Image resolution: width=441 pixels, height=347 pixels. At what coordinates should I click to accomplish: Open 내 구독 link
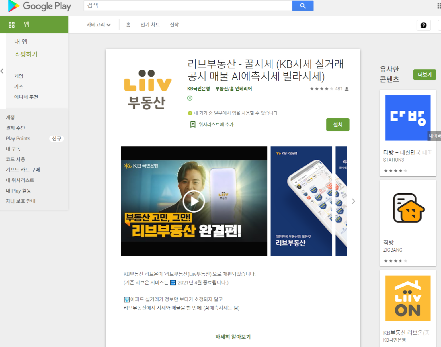tap(13, 149)
